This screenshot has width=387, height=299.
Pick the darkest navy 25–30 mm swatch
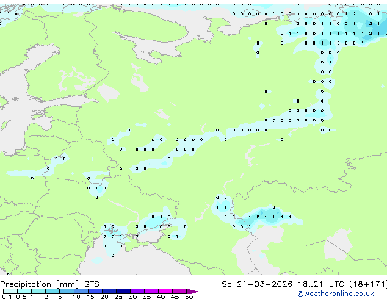[123, 291]
